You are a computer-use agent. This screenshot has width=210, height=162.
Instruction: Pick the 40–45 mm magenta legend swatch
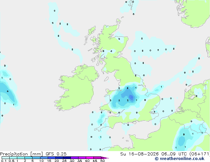(x=90, y=158)
